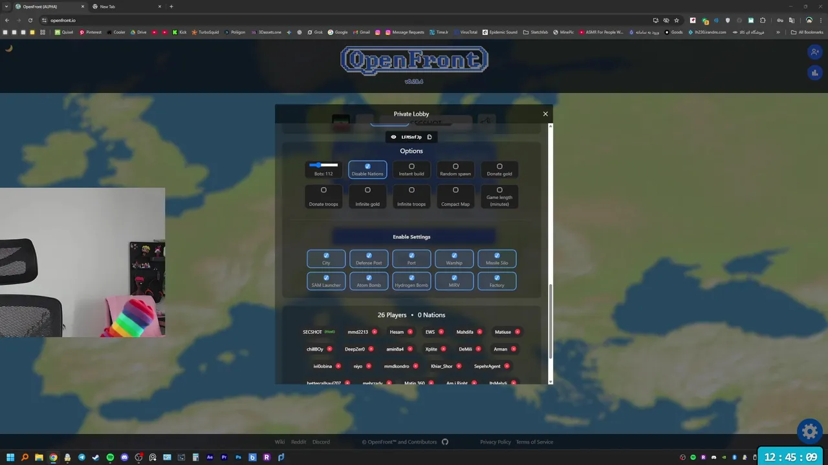Open the All Bookmarks folder
828x465 pixels.
(807, 32)
